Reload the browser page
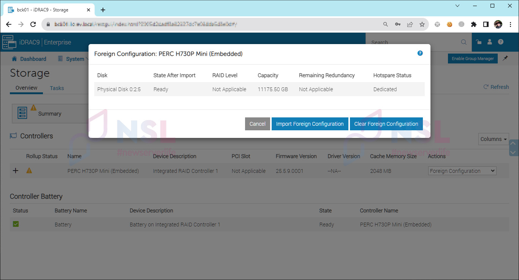This screenshot has height=280, width=519. 33,24
